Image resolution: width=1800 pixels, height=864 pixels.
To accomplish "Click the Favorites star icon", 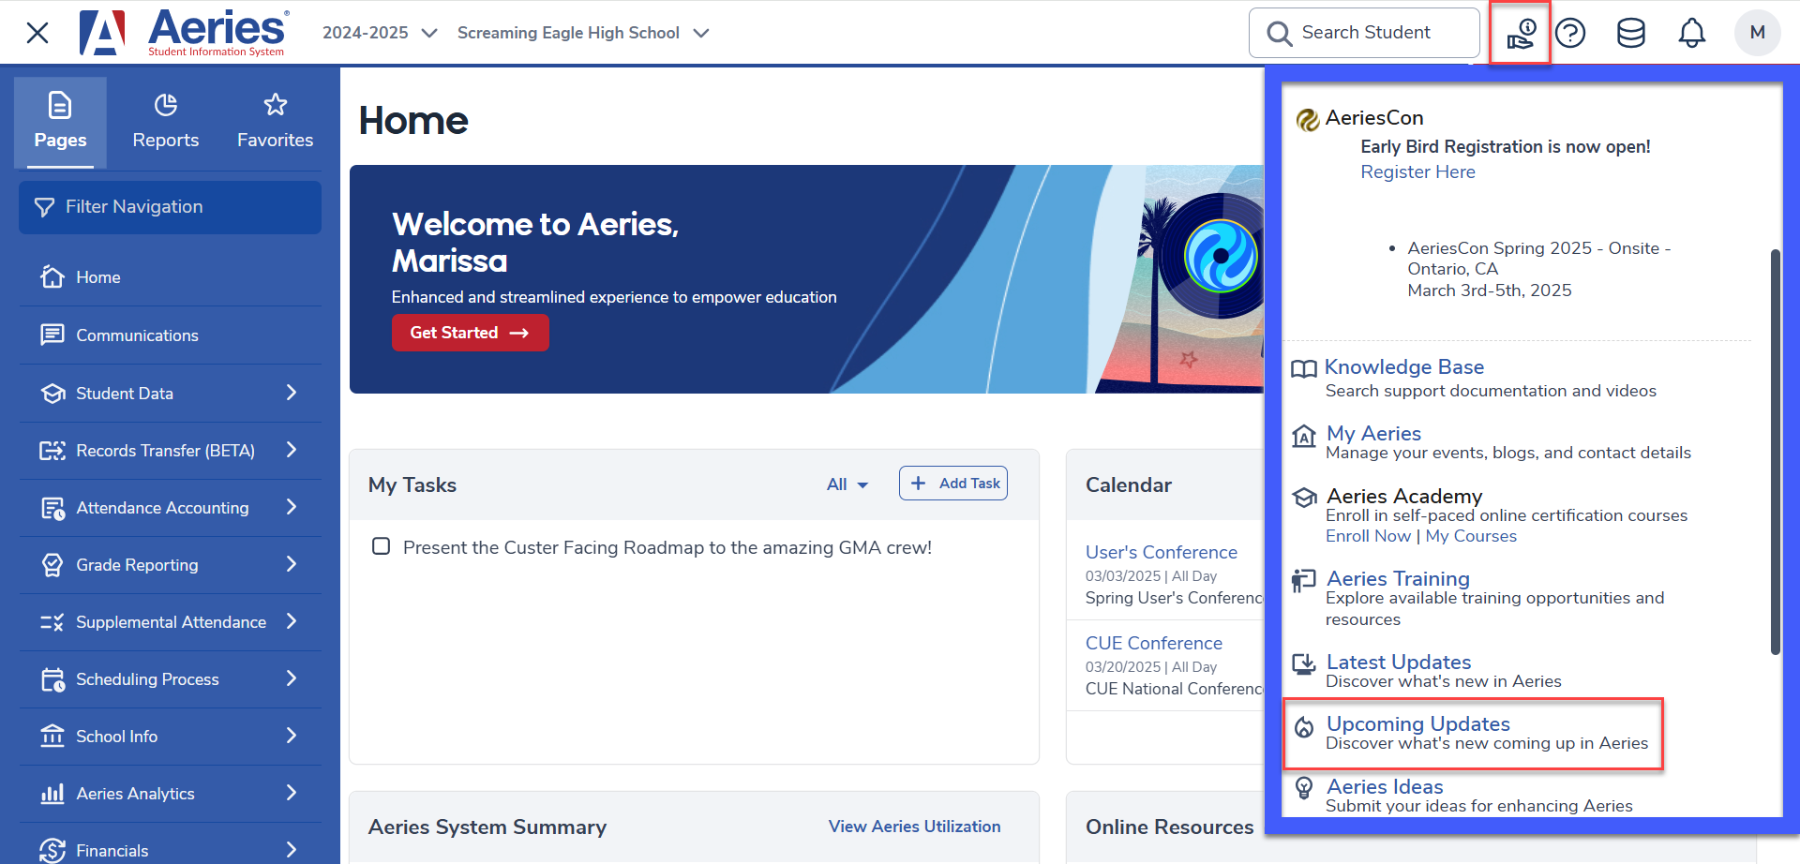I will pyautogui.click(x=276, y=105).
